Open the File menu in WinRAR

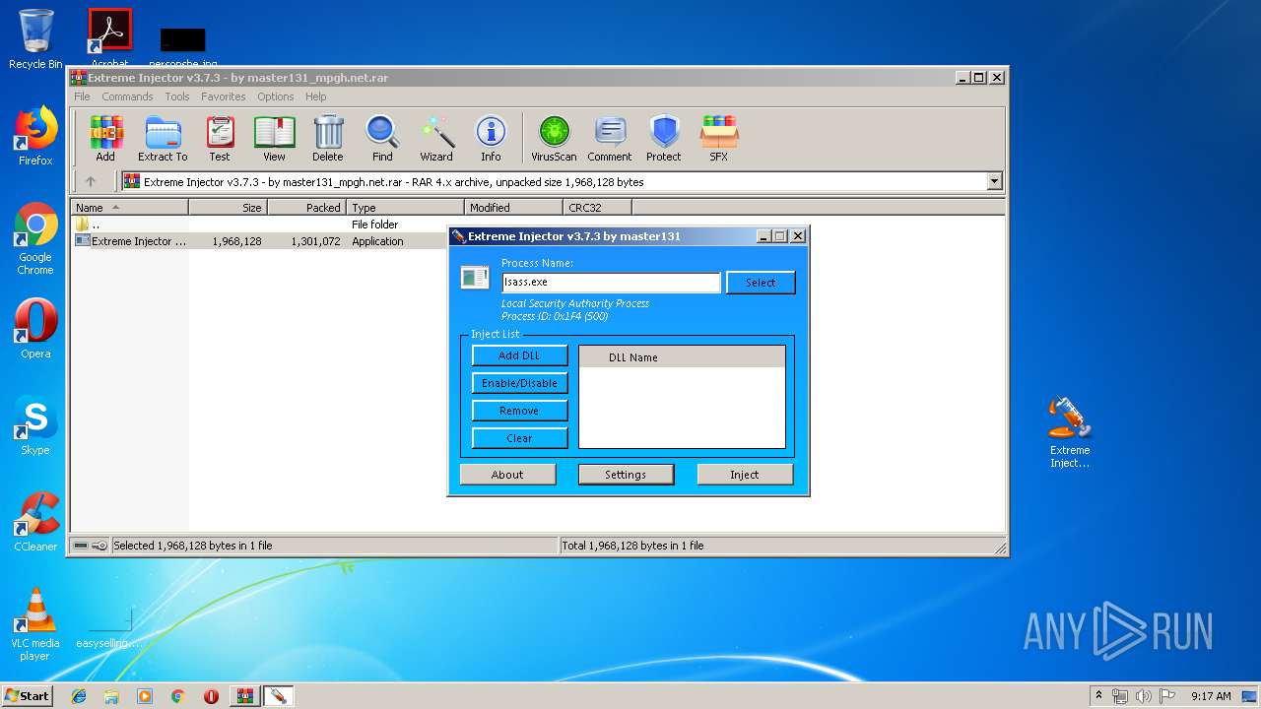coord(82,97)
